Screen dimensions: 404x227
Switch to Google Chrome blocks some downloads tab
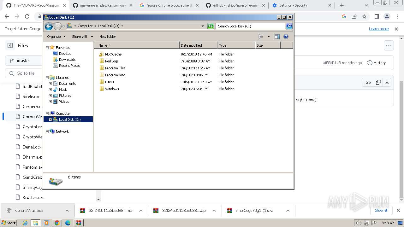(169, 5)
